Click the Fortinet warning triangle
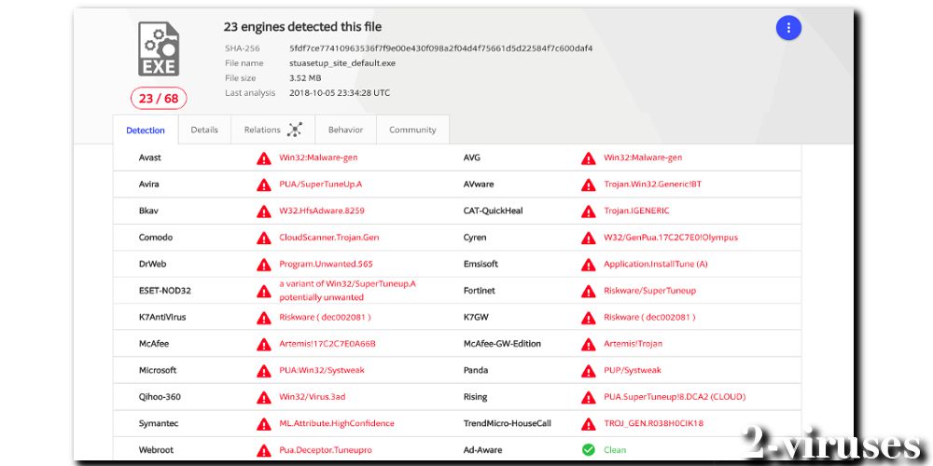 589,291
